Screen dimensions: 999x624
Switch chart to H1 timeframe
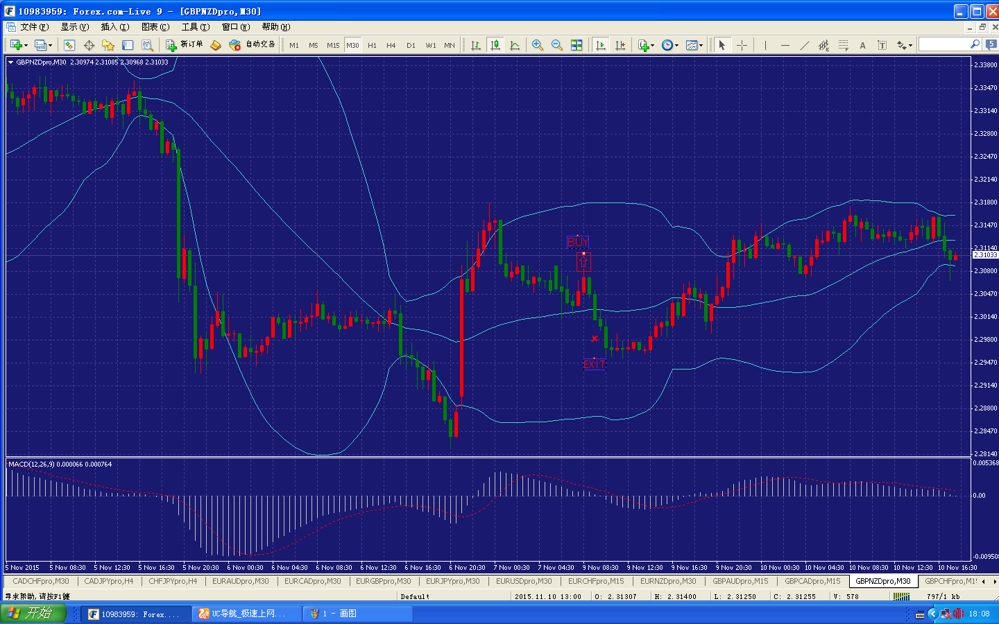(x=372, y=45)
